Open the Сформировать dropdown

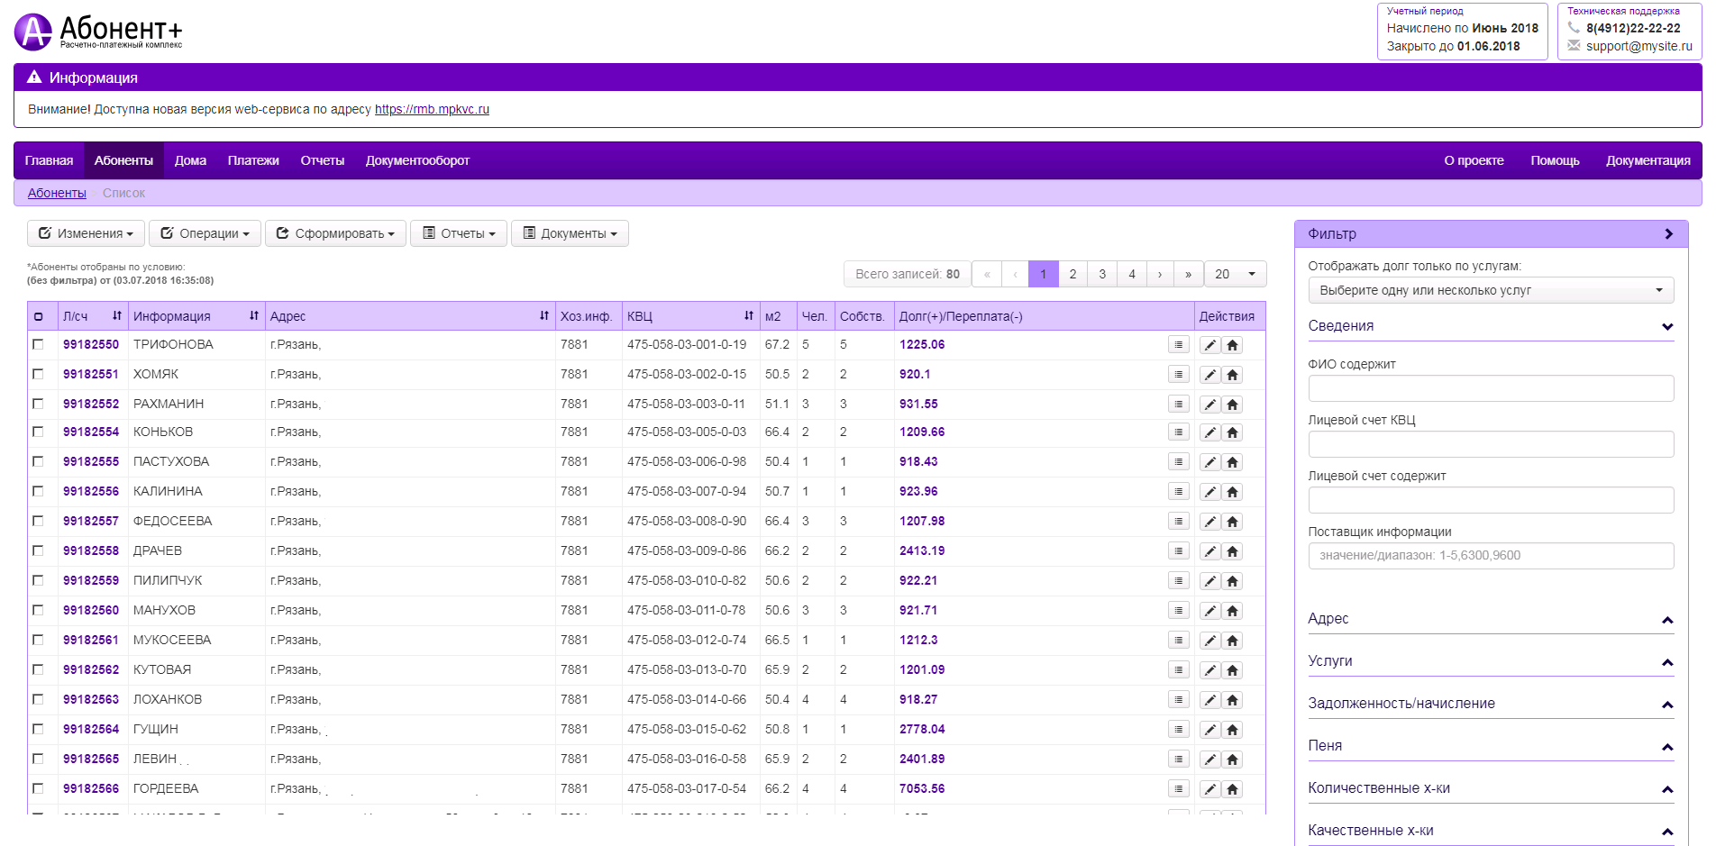pos(335,233)
